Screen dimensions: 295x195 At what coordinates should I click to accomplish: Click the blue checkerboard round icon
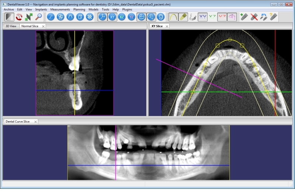90,17
